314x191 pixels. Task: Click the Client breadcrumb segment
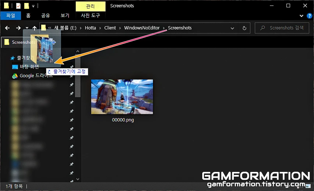(x=110, y=28)
